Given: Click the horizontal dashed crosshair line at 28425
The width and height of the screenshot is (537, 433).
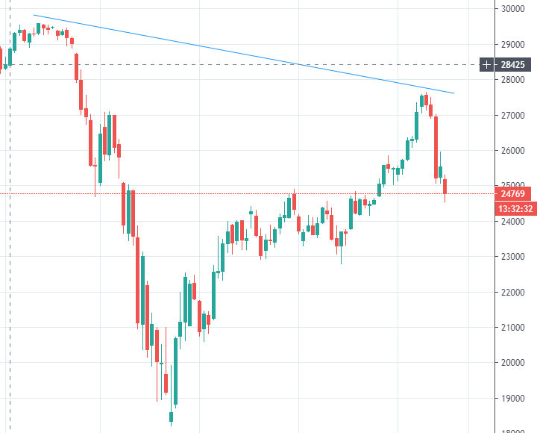Looking at the screenshot, I should click(224, 64).
